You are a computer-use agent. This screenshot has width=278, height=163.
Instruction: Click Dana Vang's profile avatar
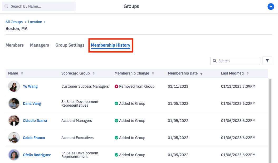(x=14, y=103)
